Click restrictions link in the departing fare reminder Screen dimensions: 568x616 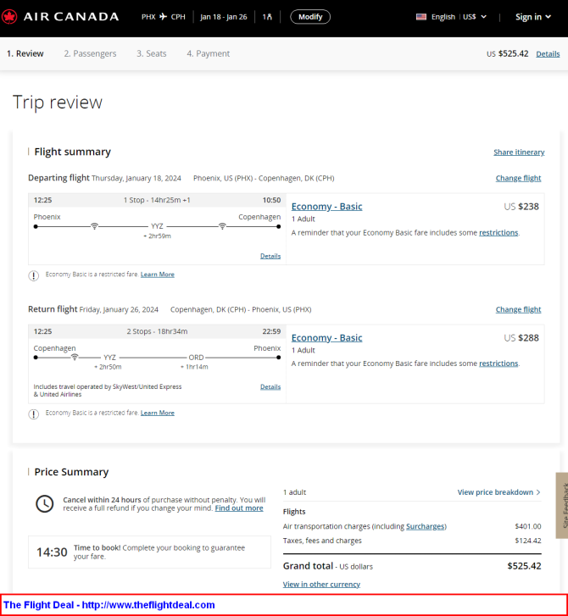click(498, 232)
